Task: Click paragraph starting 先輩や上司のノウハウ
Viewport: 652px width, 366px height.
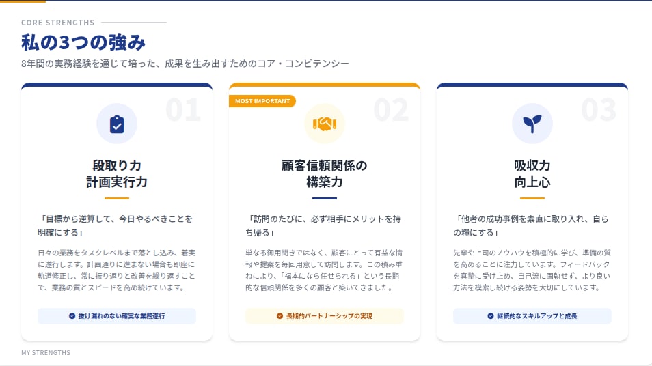Action: point(532,270)
